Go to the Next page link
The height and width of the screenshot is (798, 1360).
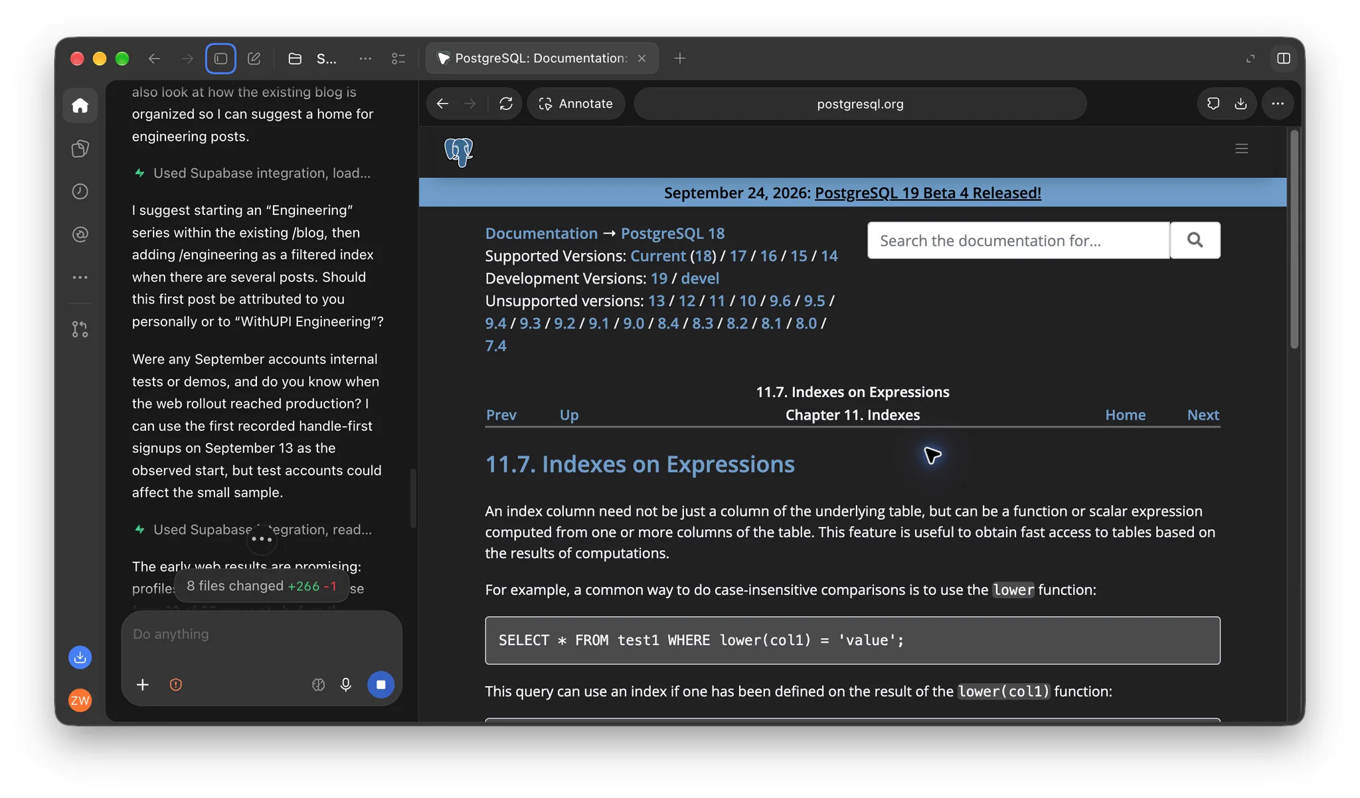click(1203, 415)
